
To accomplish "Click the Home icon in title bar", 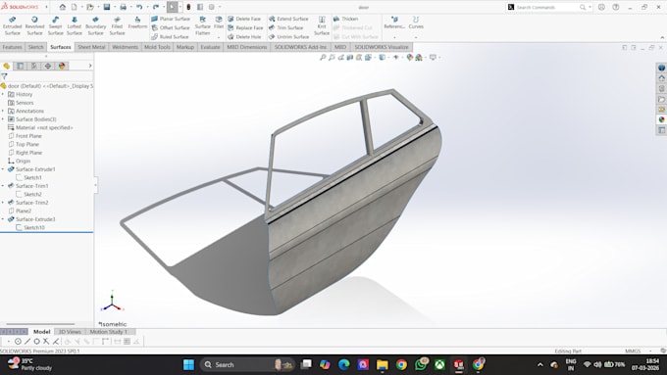I will click(x=63, y=7).
